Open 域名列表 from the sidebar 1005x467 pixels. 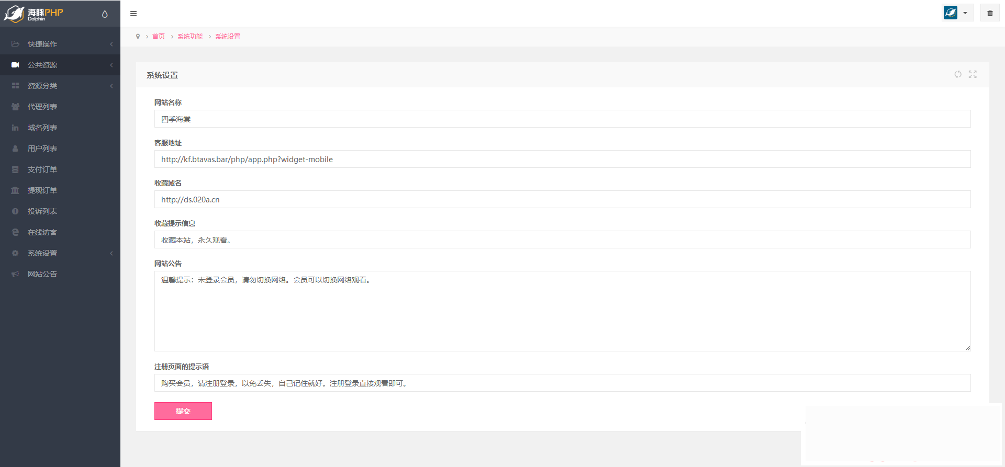tap(42, 128)
